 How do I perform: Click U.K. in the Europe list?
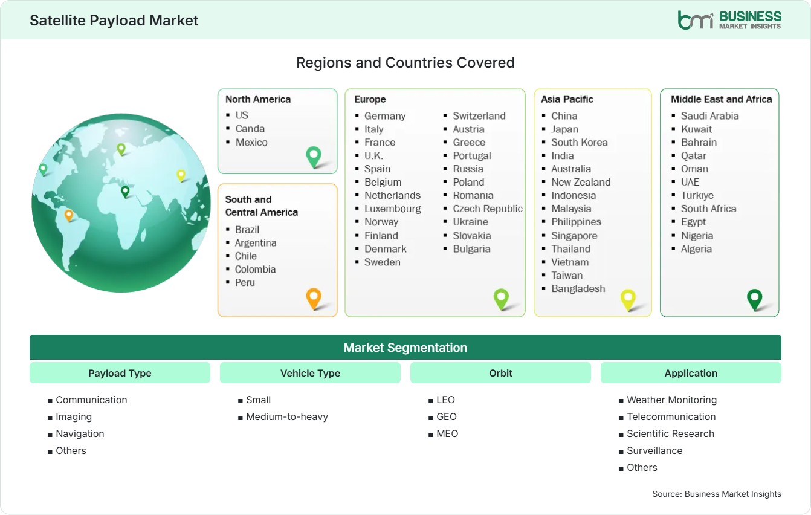coord(373,155)
